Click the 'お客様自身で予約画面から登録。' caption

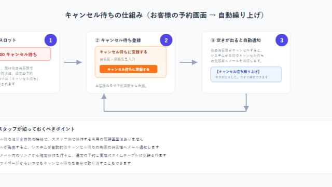click(x=121, y=86)
